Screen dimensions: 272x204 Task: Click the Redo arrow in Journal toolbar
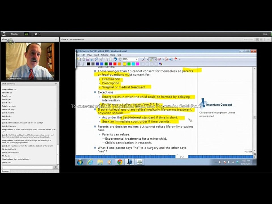pyautogui.click(x=120, y=59)
